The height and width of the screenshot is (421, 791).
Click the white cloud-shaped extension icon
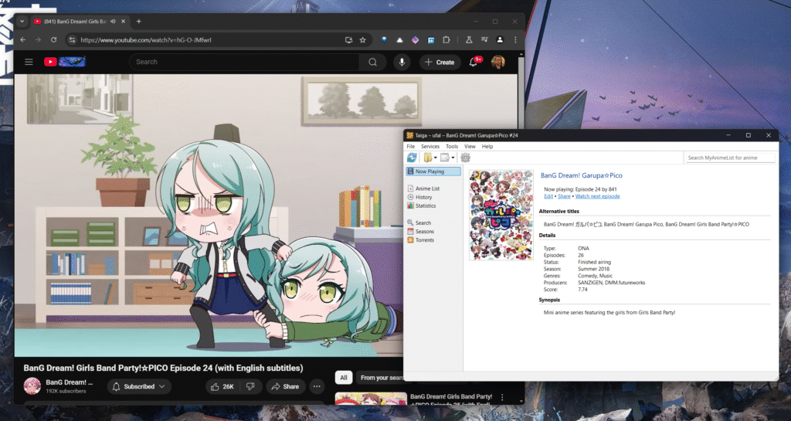coord(399,40)
